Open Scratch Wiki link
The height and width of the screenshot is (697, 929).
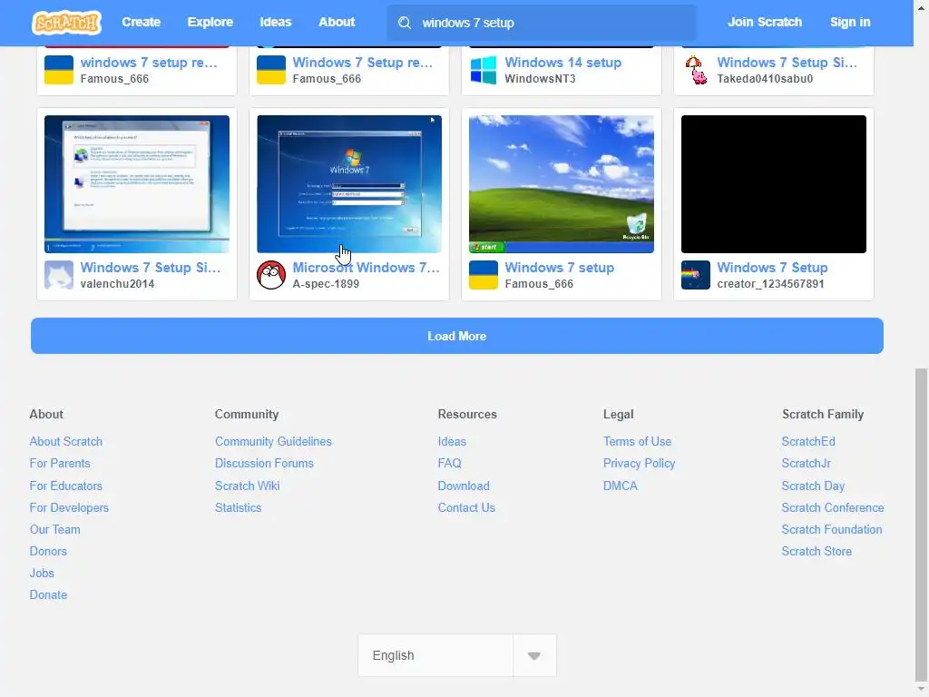coord(247,486)
